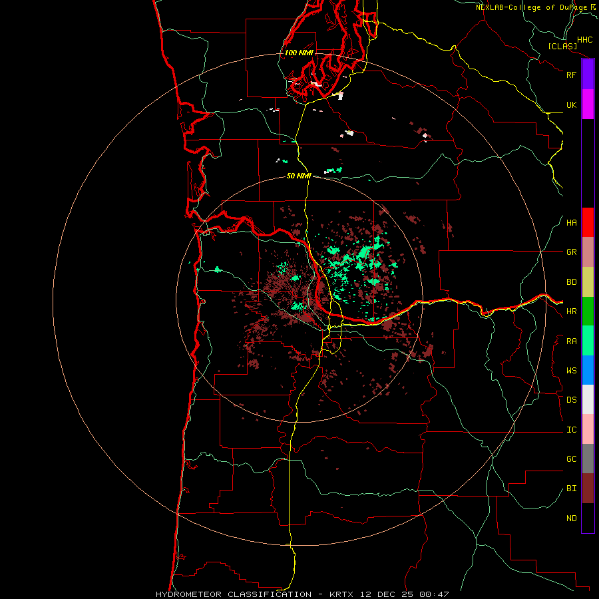
Task: Click the 'RF' legend label
Action: coord(571,75)
